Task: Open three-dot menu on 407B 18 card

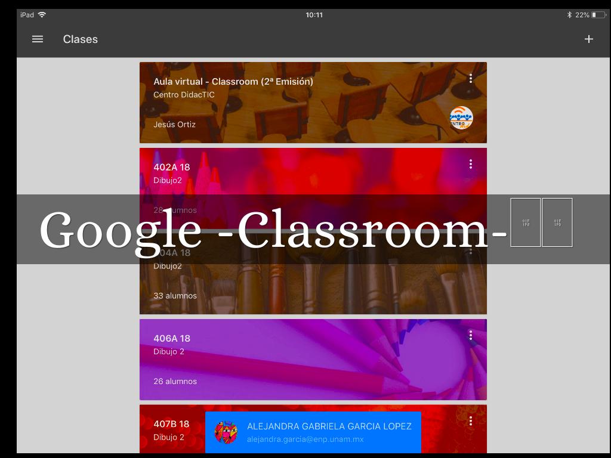Action: coord(471,421)
